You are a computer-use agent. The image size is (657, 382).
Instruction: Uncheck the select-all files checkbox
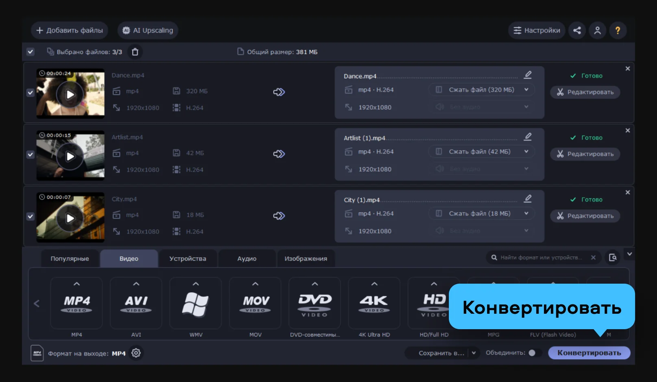[x=30, y=52]
